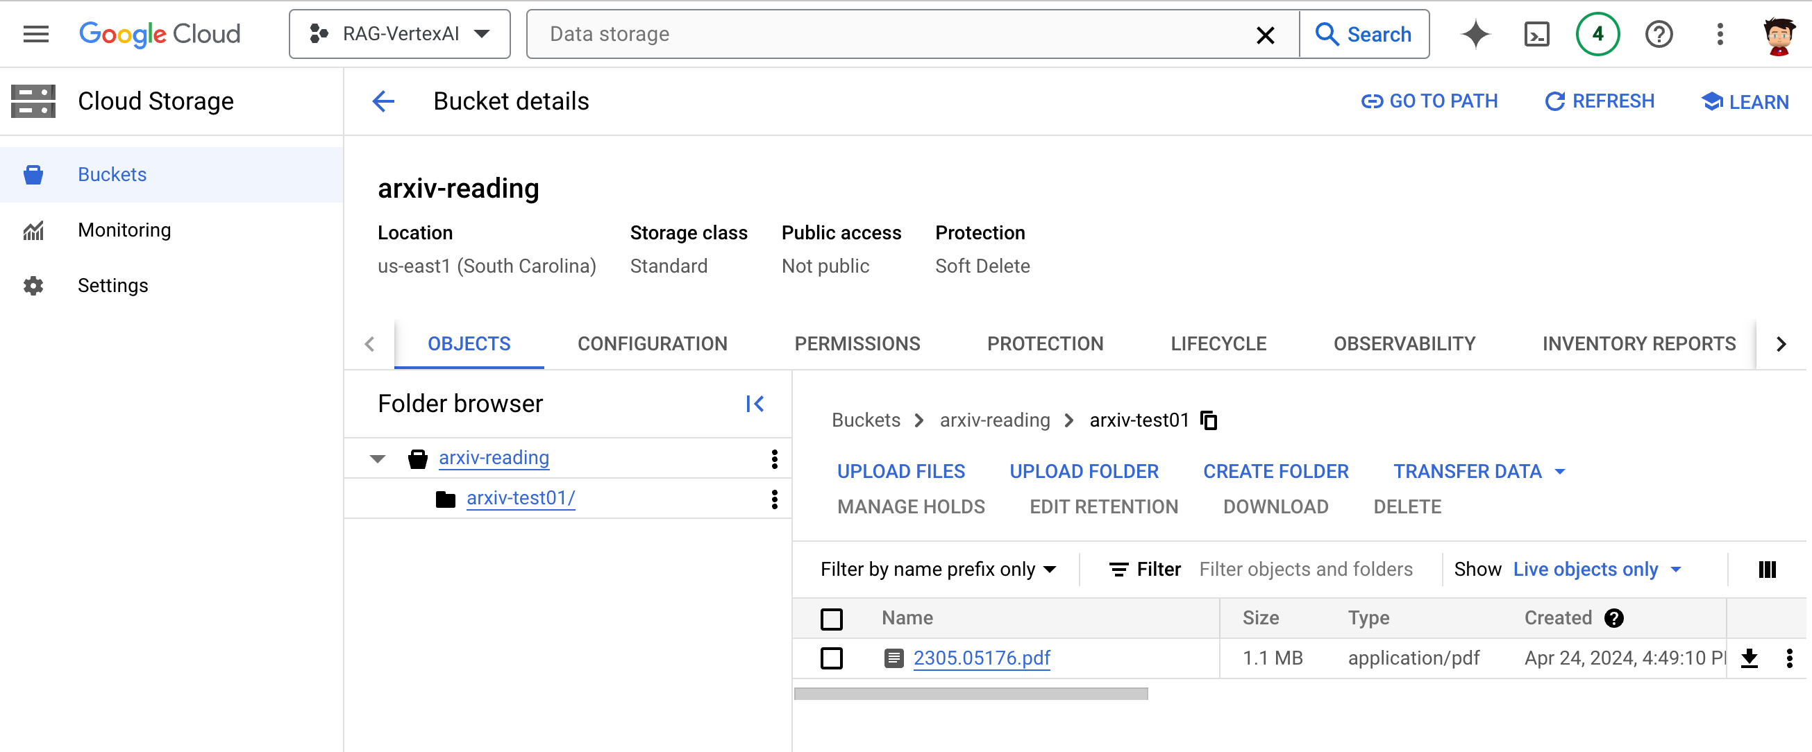Download 2305.05176.pdf with download icon
This screenshot has width=1812, height=752.
1750,658
